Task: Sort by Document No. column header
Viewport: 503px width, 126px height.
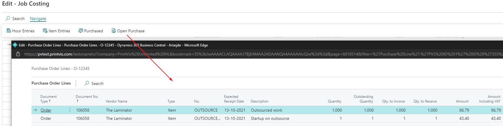Action: pos(87,99)
